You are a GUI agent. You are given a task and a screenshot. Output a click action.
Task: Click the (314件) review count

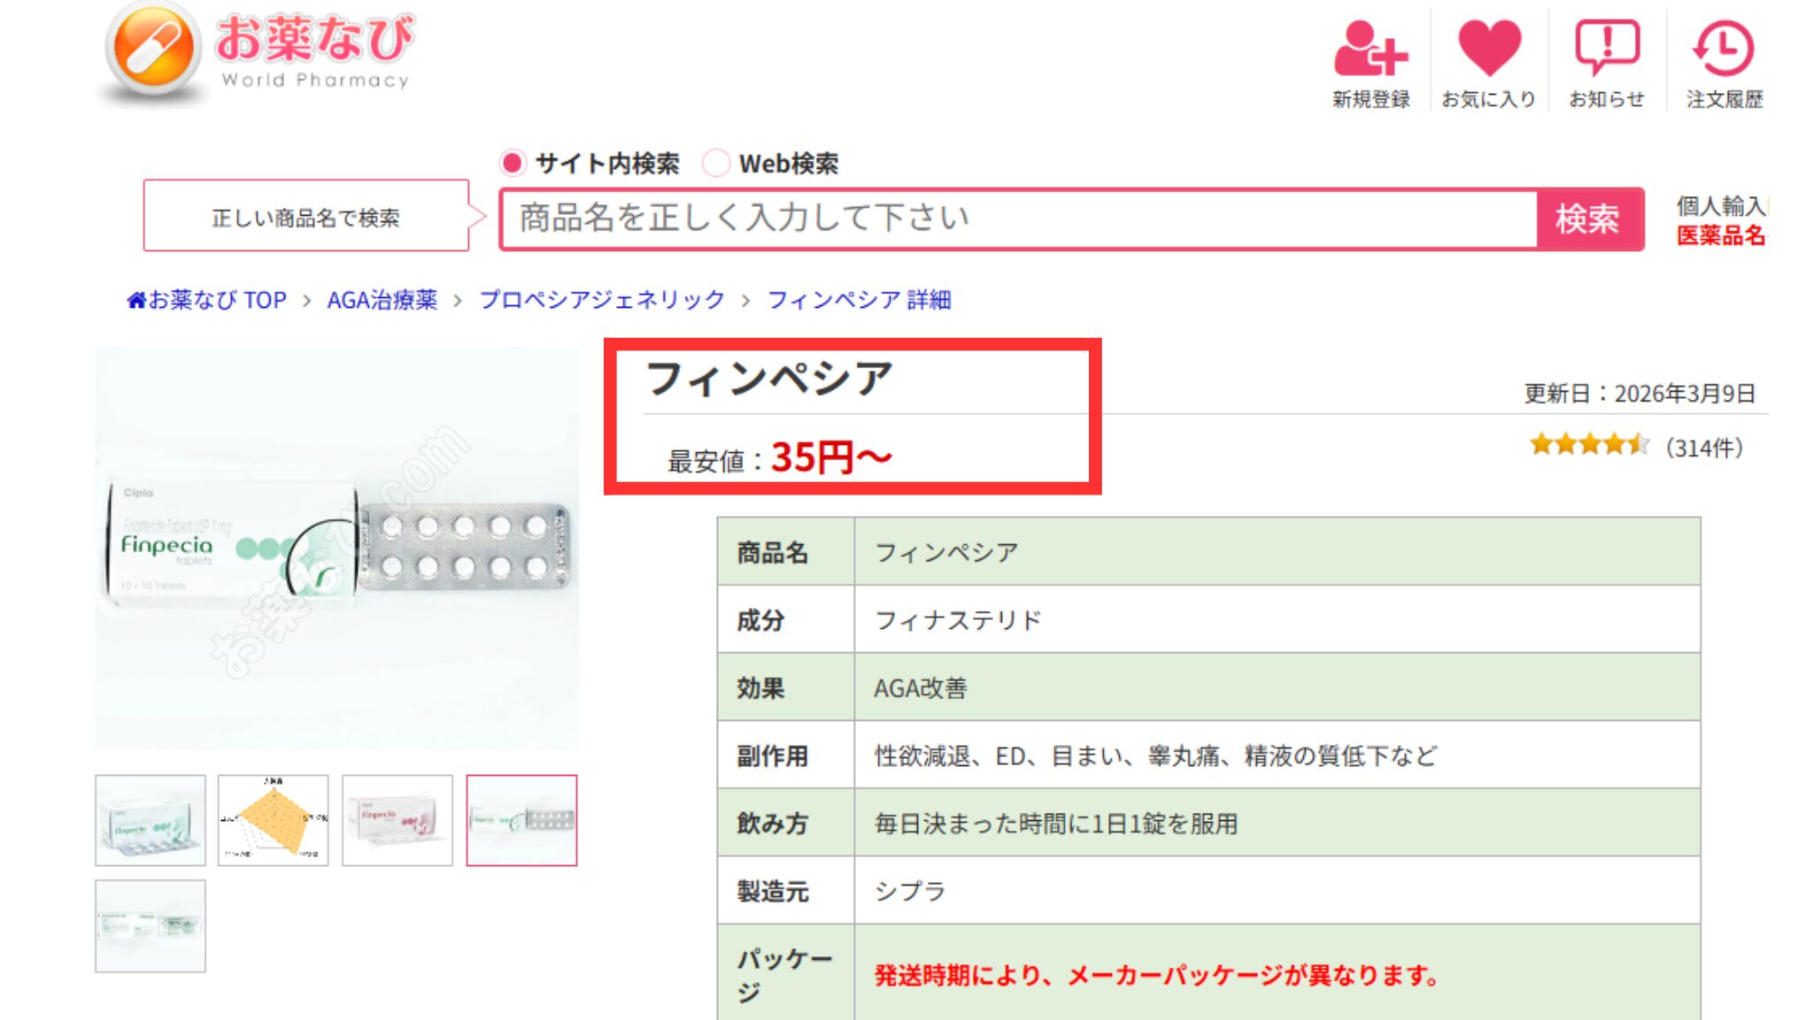1704,448
